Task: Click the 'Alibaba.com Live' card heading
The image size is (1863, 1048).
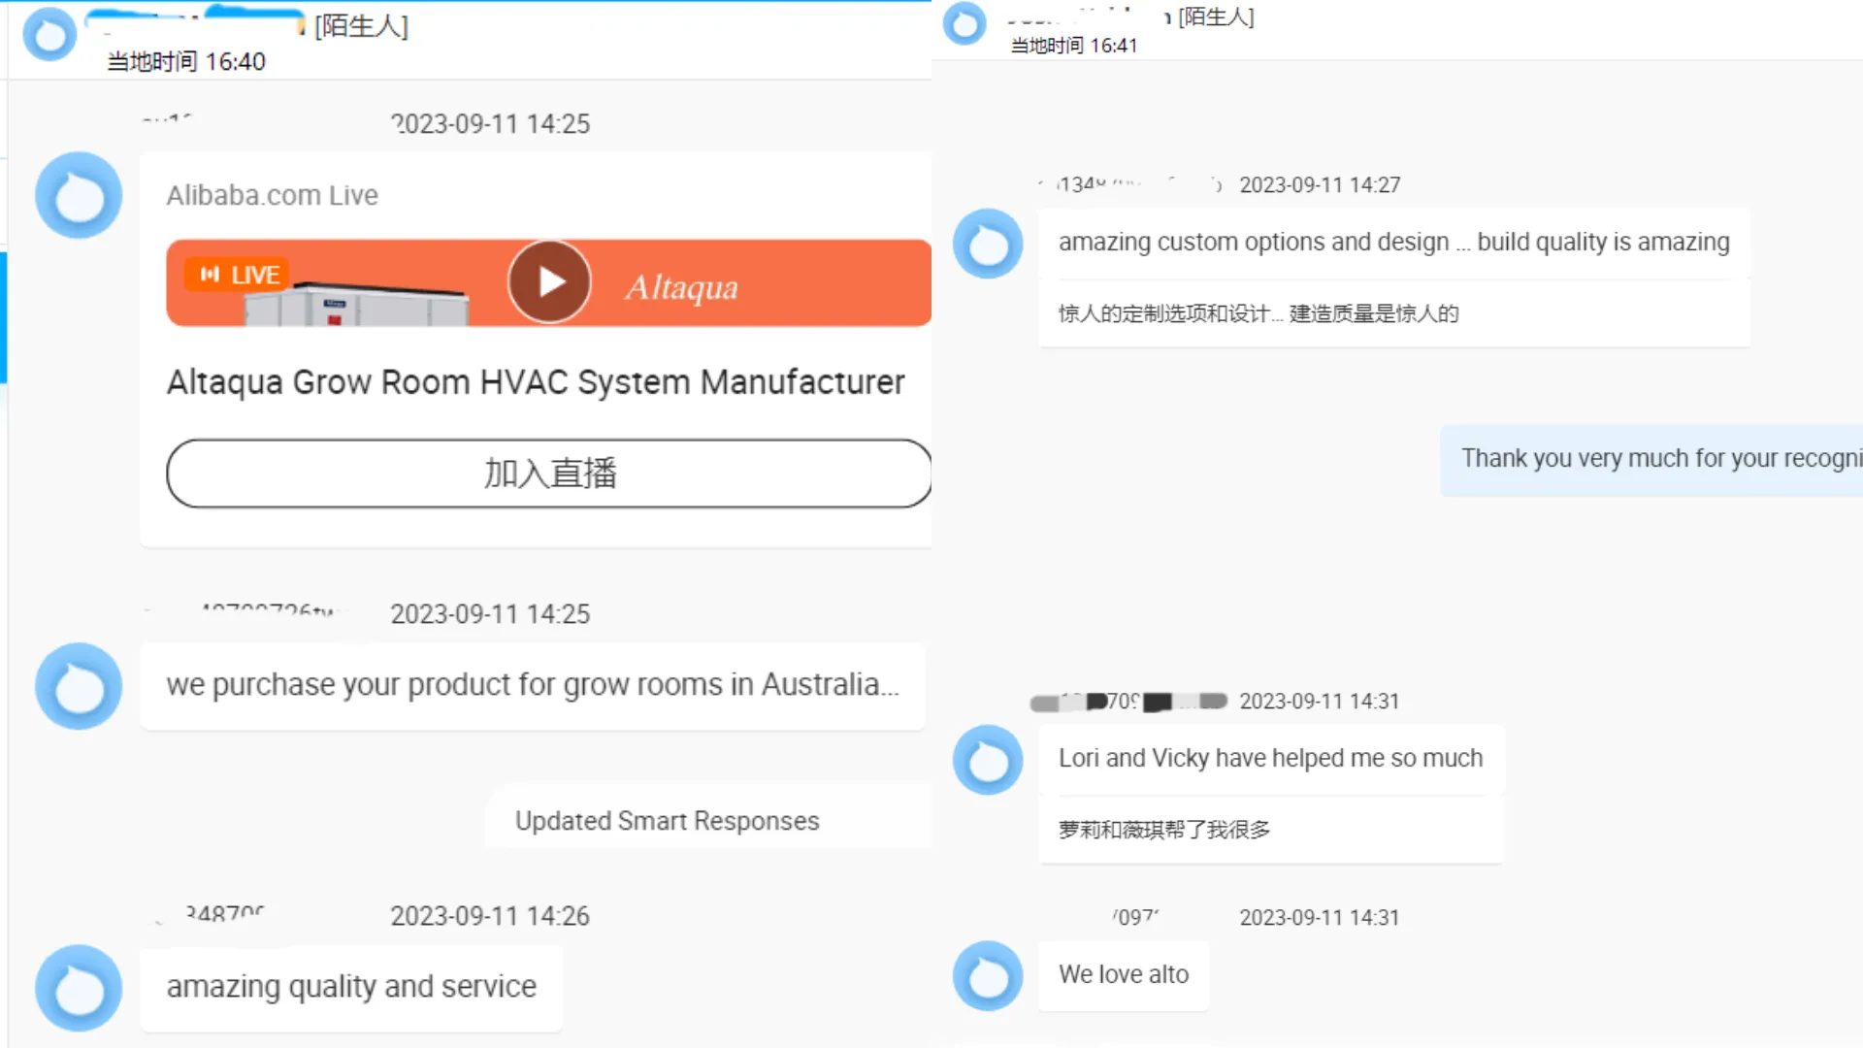Action: point(272,195)
